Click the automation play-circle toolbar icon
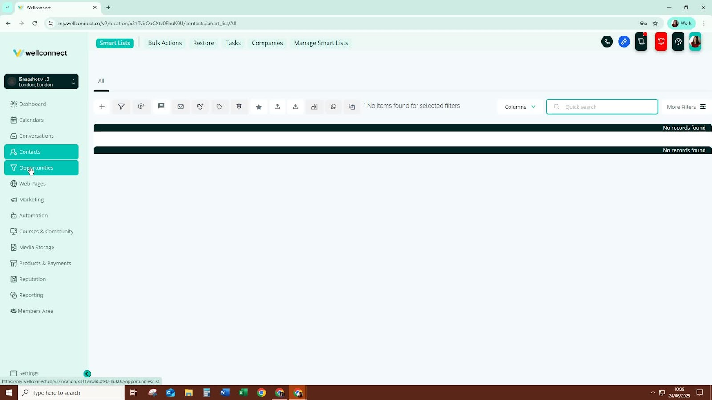Screen dimensions: 712x400 click(141, 107)
